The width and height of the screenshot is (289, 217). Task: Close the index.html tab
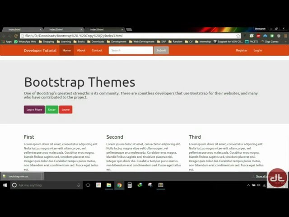point(41,29)
